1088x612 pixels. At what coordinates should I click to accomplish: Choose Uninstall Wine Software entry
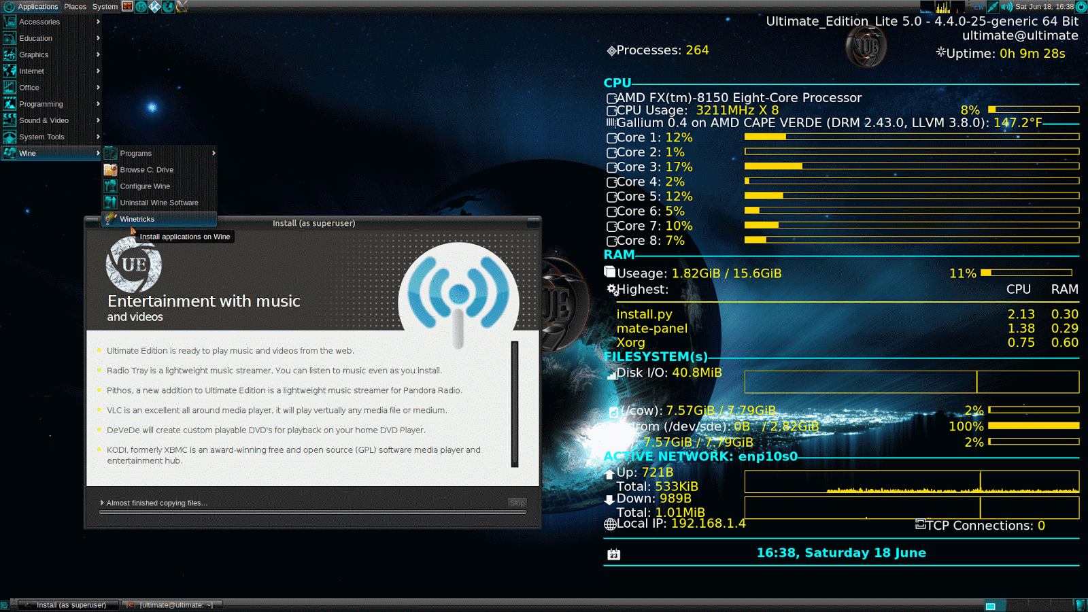tap(159, 202)
